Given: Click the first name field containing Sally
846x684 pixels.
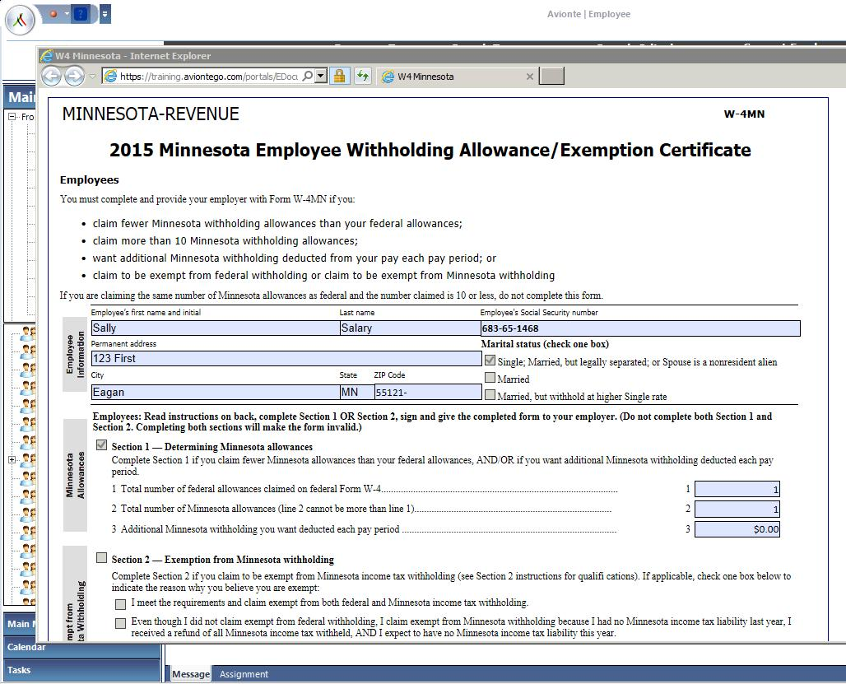Looking at the screenshot, I should coord(216,328).
